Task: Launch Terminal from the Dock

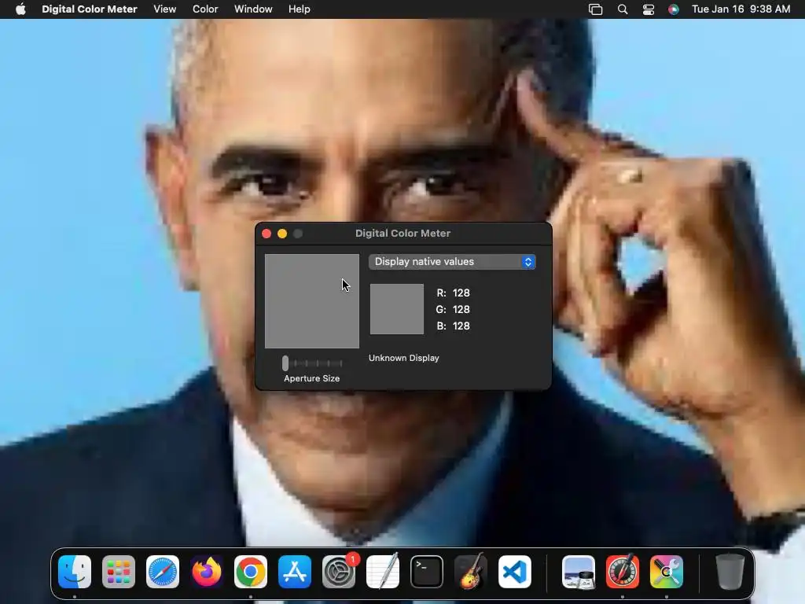Action: (427, 572)
